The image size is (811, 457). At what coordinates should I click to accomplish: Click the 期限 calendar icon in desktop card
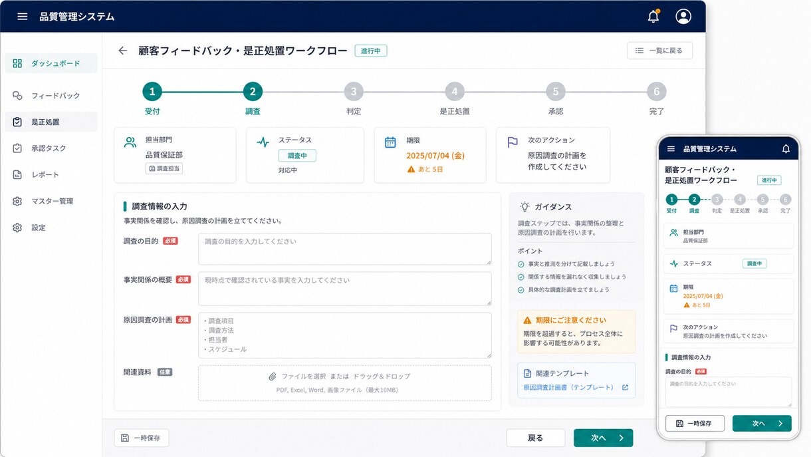391,142
